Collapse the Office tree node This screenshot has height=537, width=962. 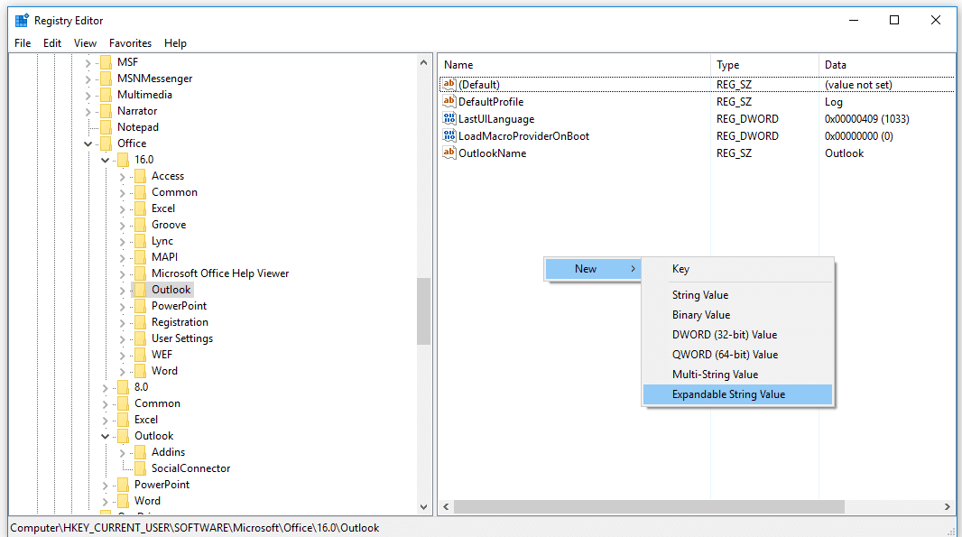[x=88, y=144]
